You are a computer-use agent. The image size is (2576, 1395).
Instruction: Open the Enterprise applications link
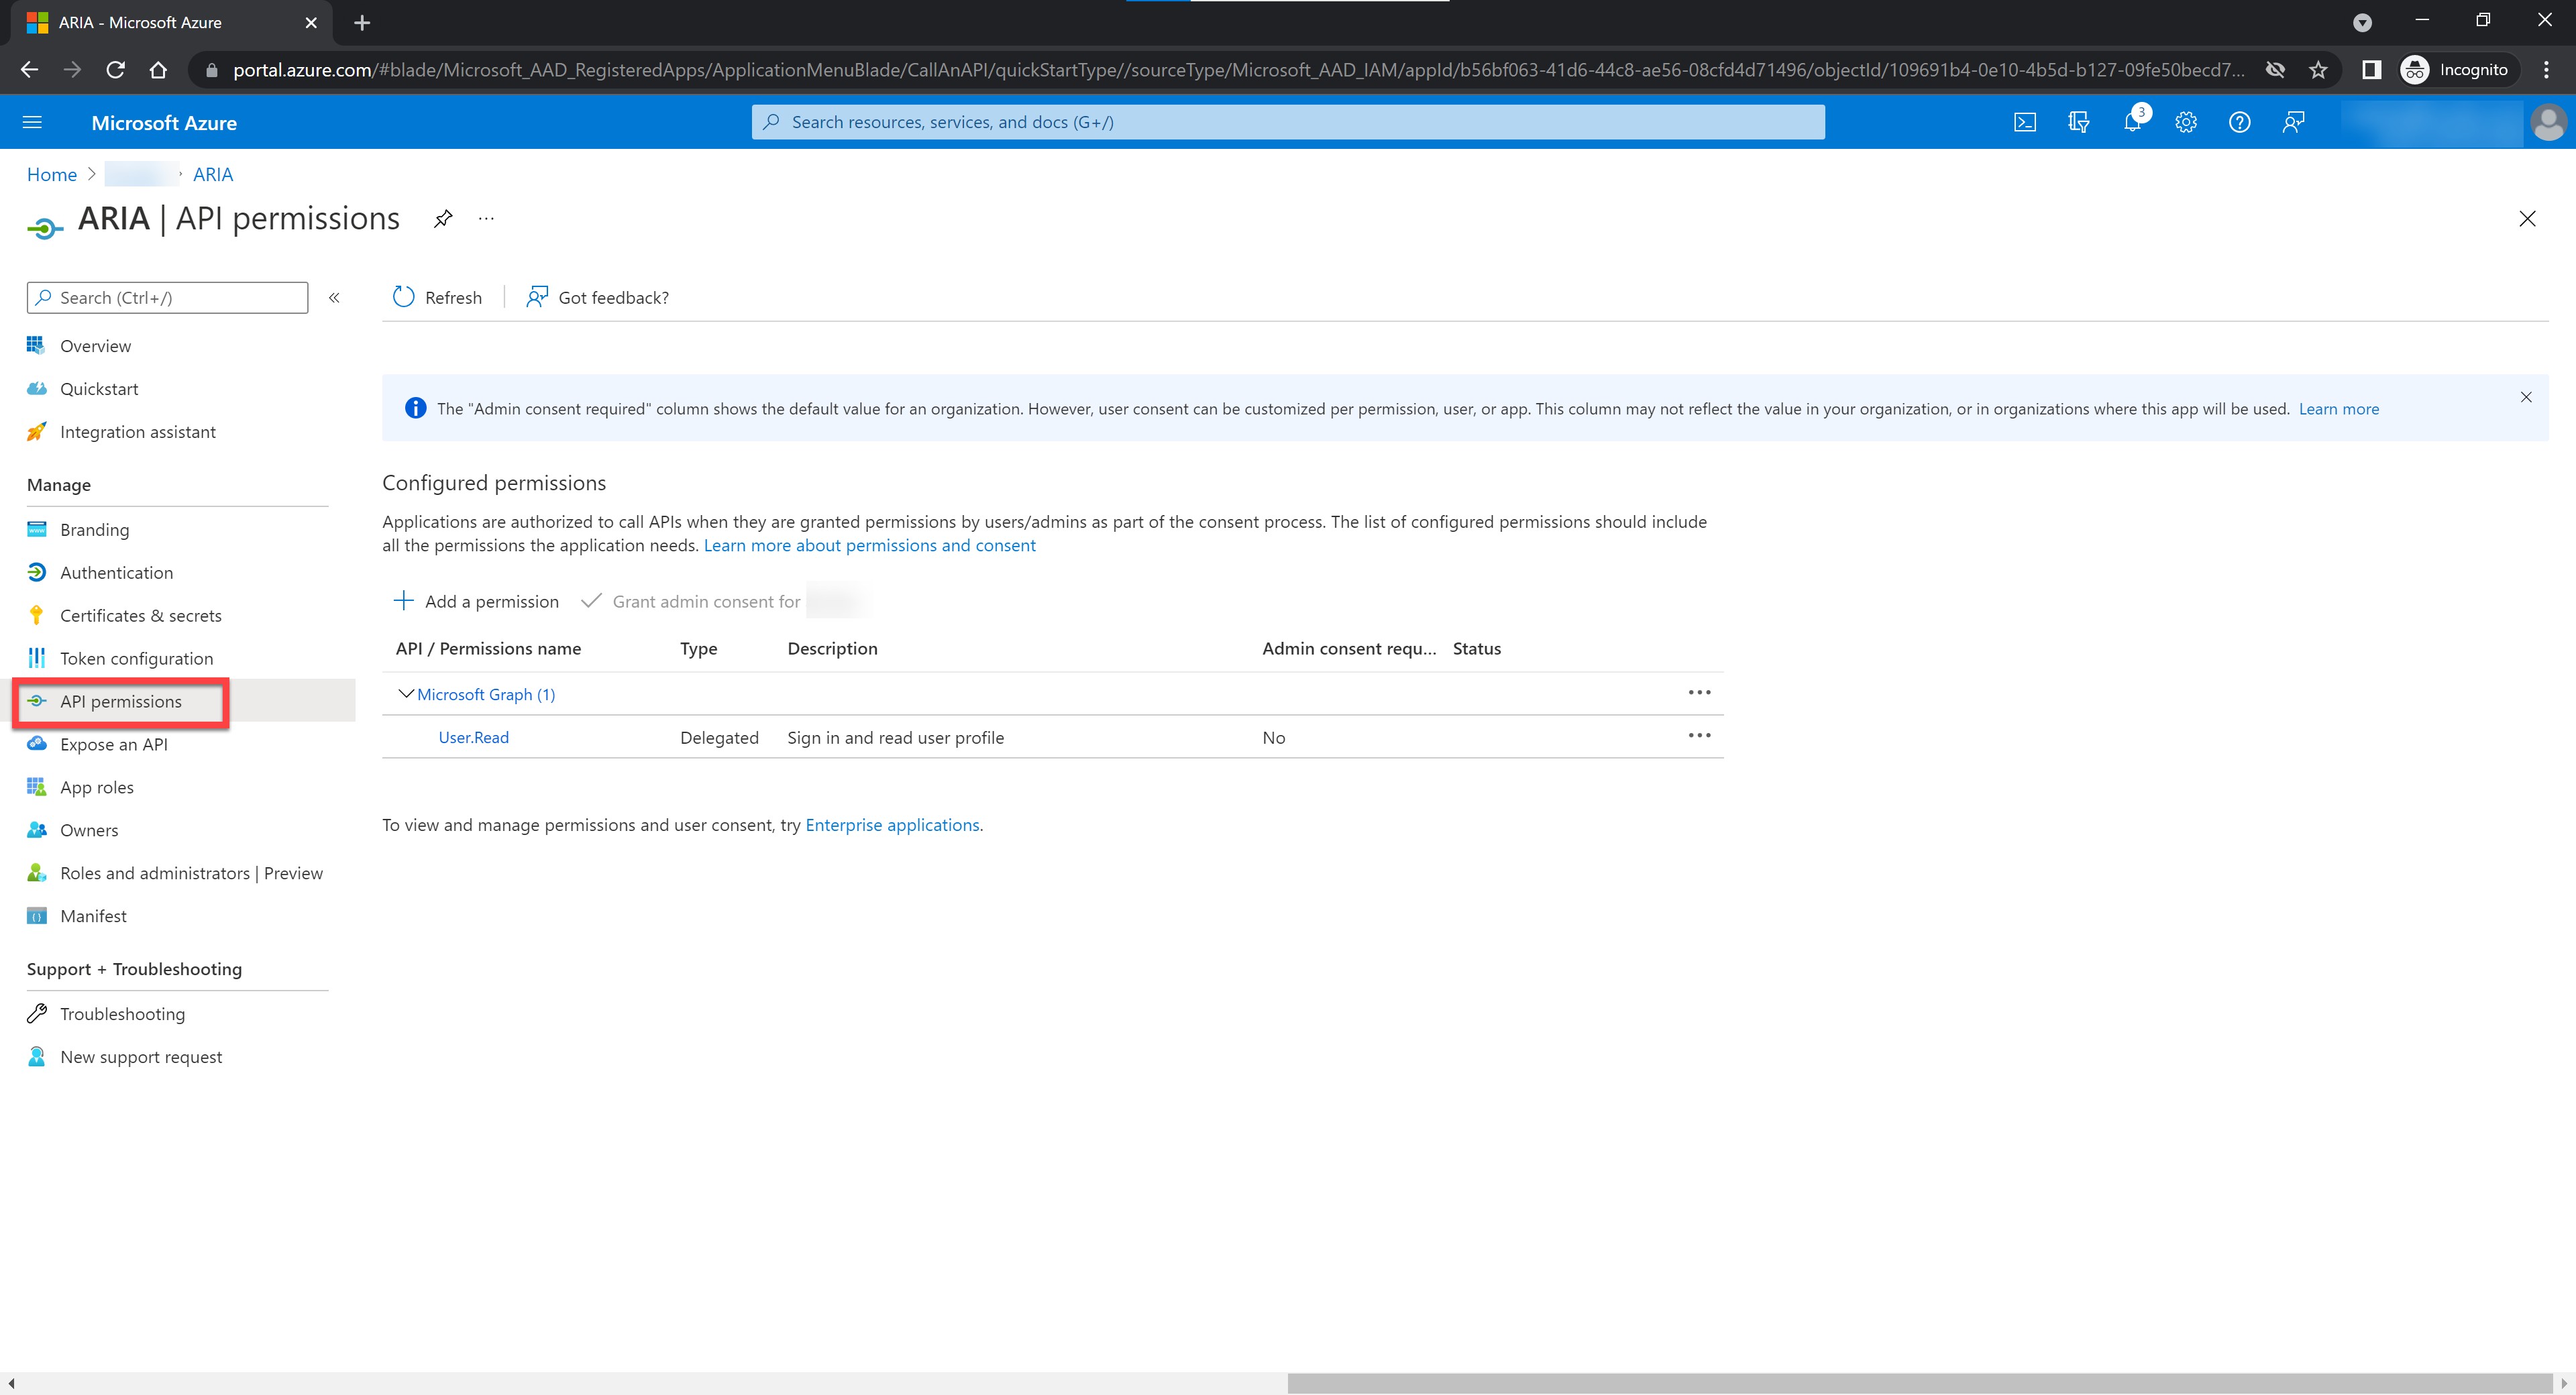[891, 825]
